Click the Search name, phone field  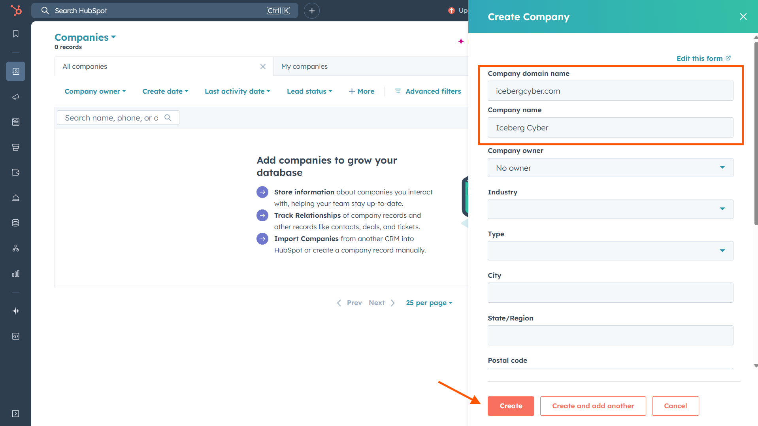coord(118,118)
